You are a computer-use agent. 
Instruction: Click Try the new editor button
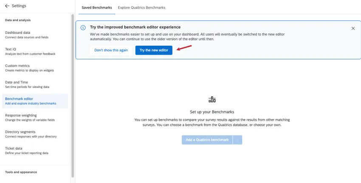[154, 50]
